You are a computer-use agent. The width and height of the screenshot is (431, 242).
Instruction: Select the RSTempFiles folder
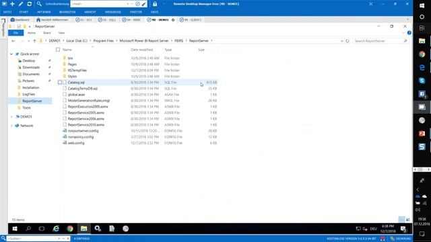(77, 70)
